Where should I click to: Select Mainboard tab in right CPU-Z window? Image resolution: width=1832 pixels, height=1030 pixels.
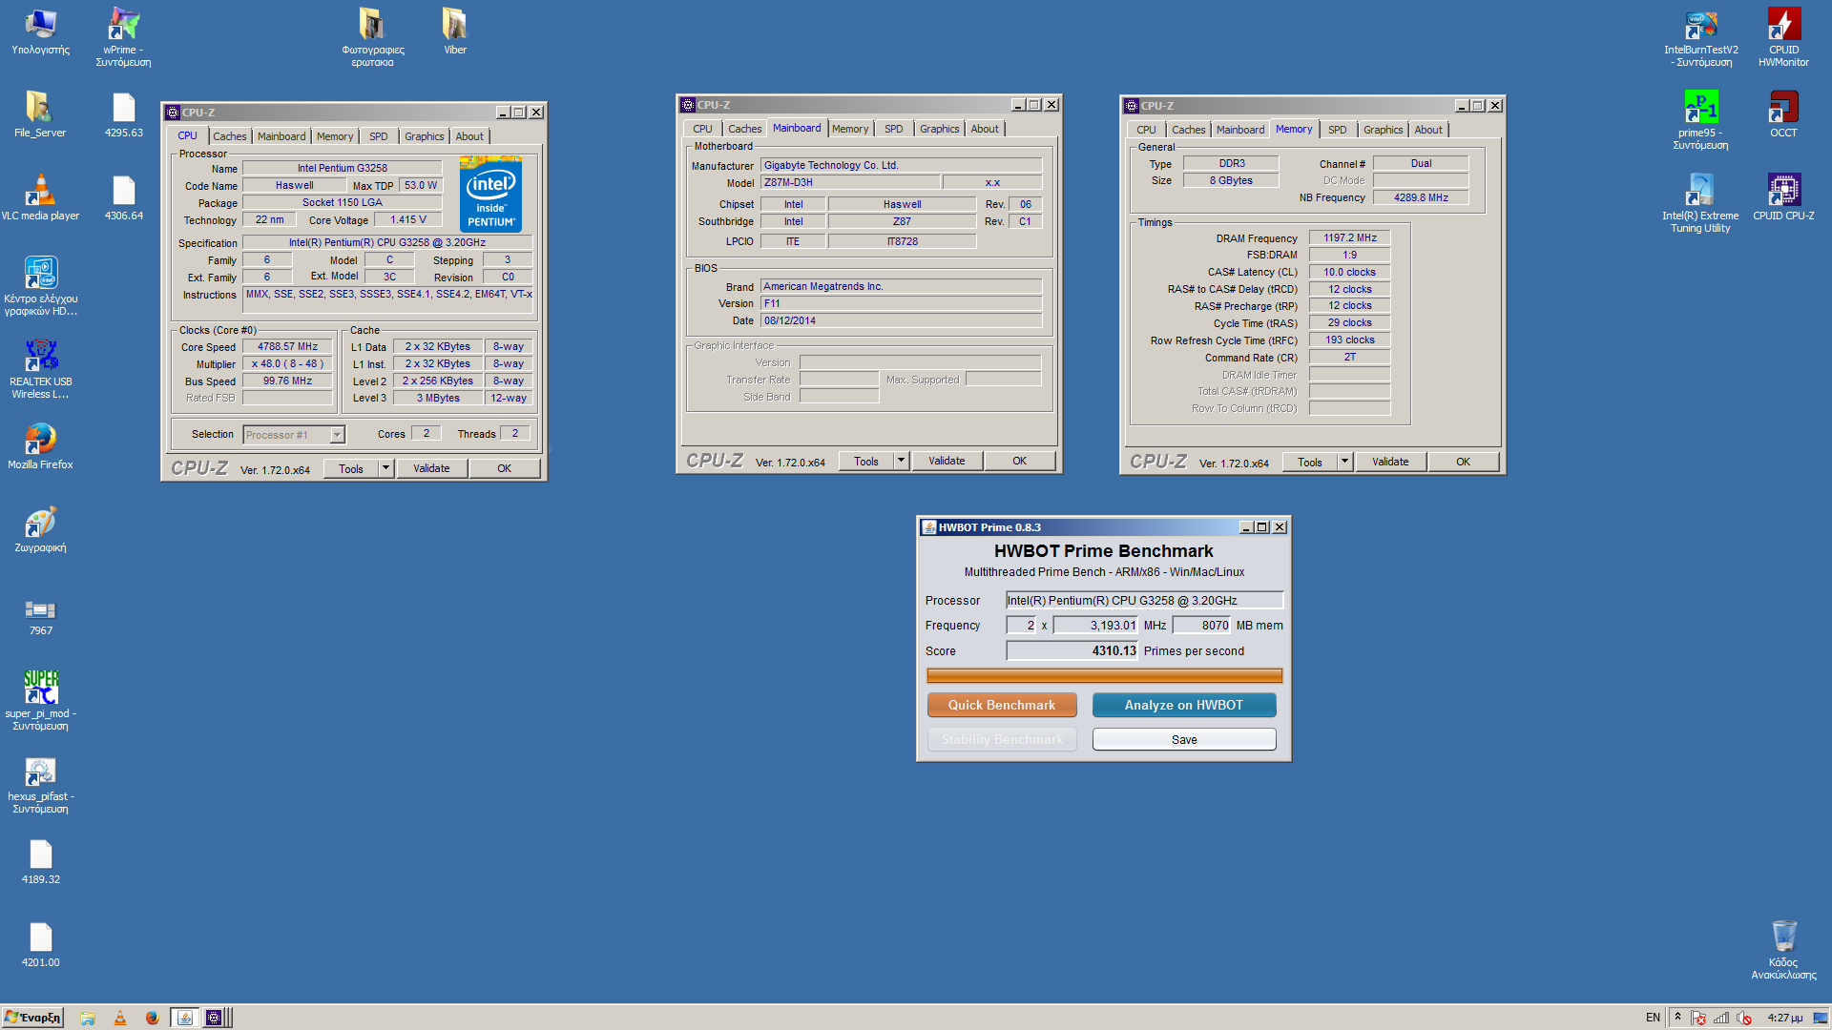tap(1239, 130)
